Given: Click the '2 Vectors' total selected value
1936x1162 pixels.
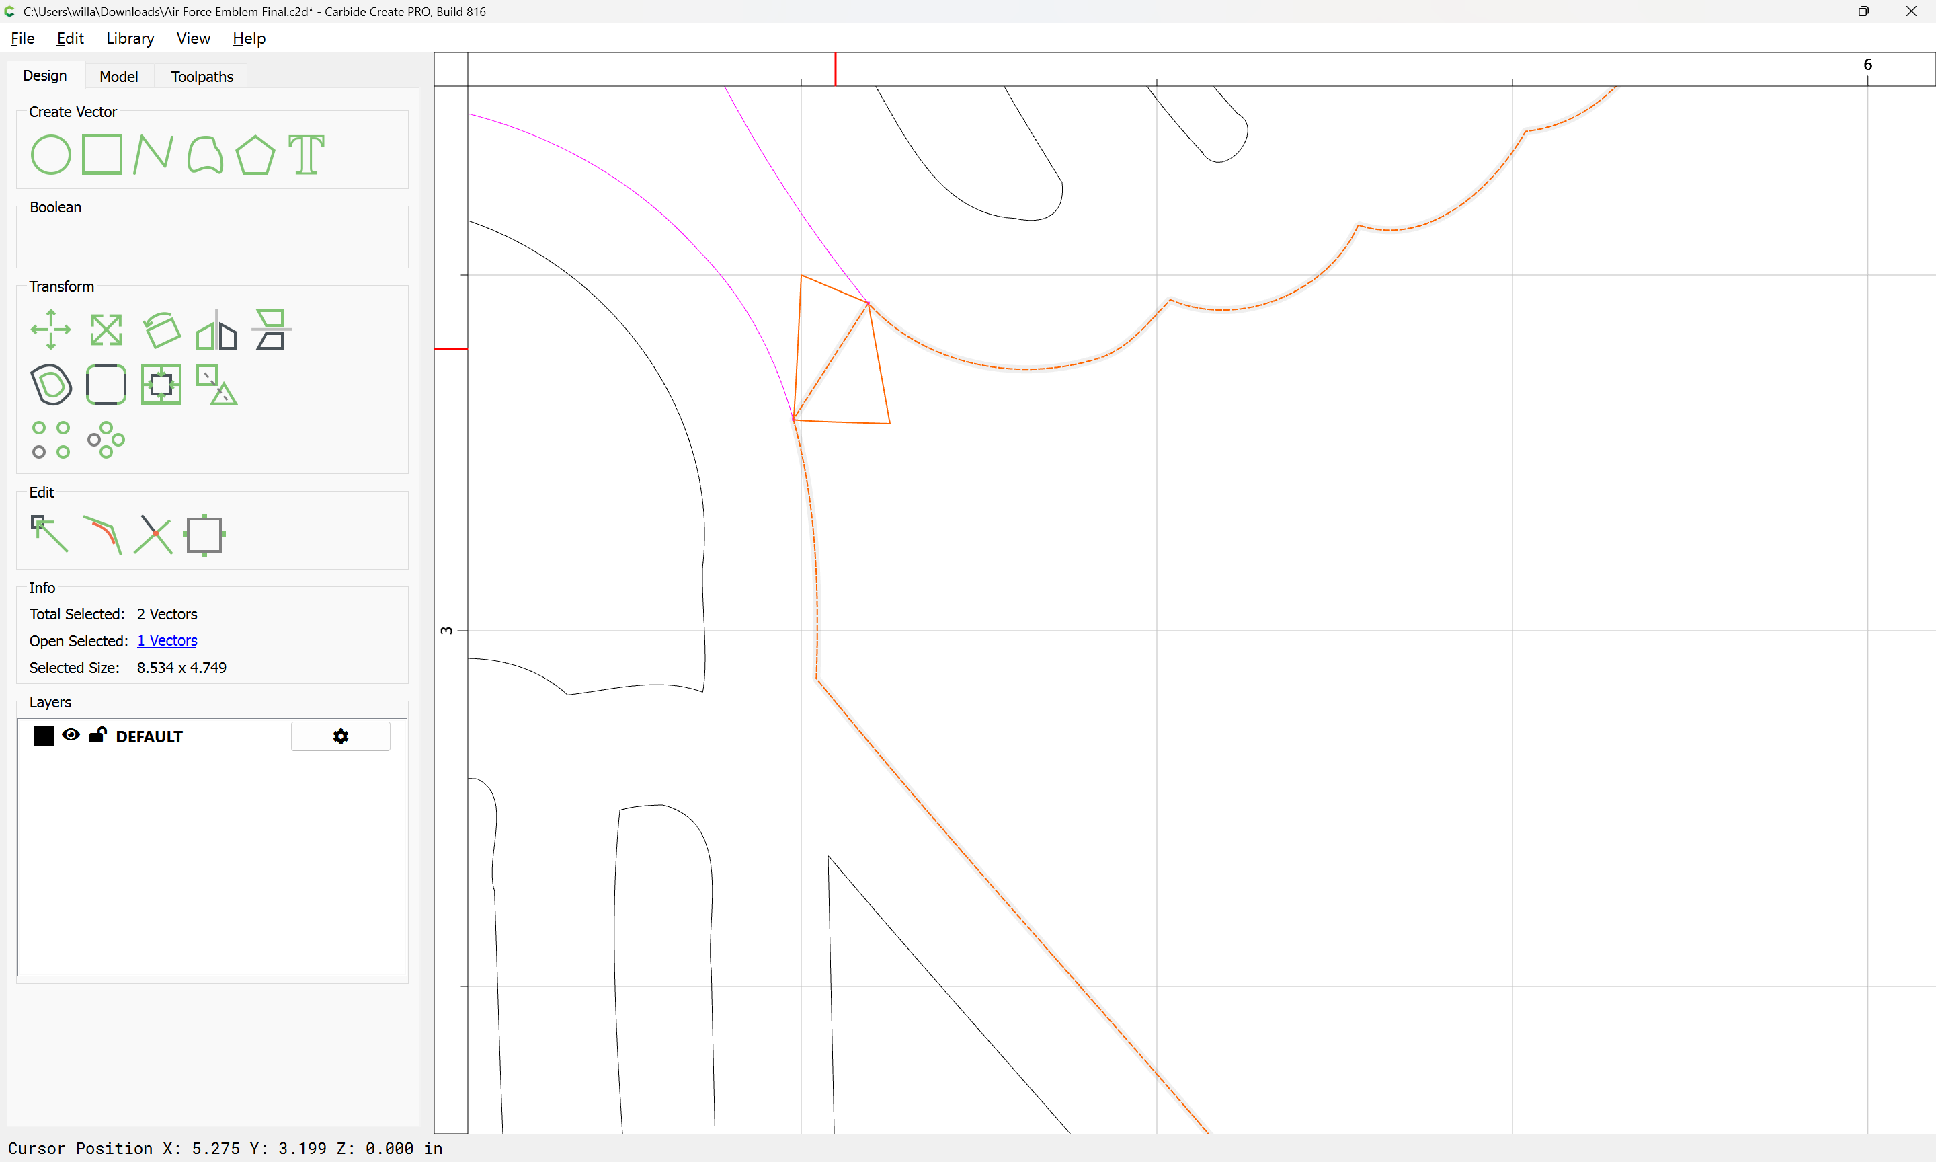Looking at the screenshot, I should click(167, 614).
